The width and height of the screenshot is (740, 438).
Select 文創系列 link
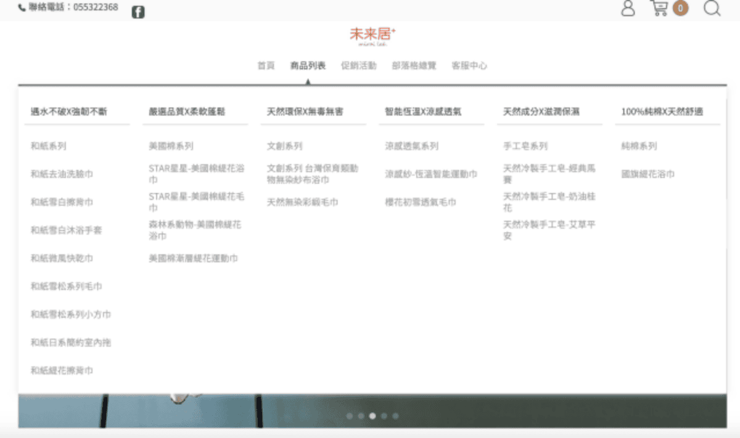[284, 146]
